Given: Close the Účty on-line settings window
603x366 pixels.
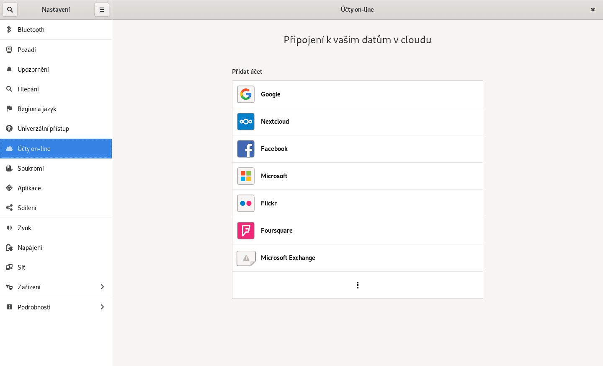Looking at the screenshot, I should click(x=593, y=10).
